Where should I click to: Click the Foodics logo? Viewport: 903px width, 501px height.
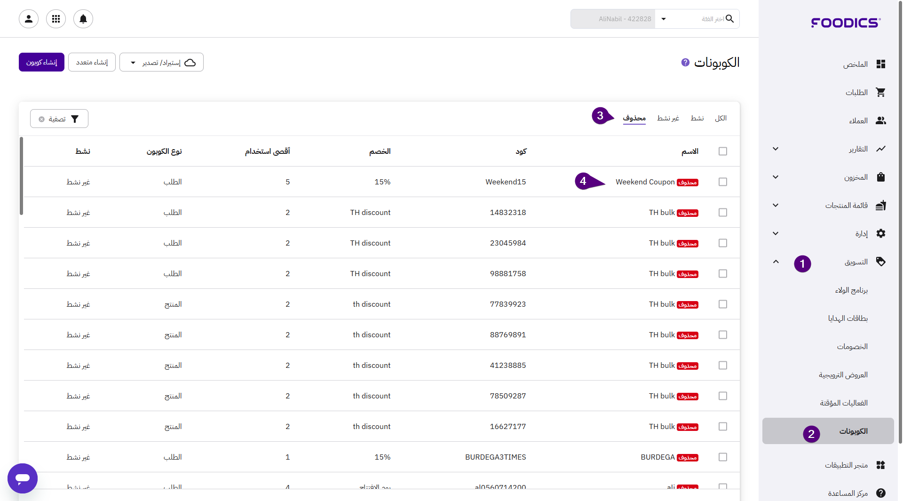coord(846,23)
